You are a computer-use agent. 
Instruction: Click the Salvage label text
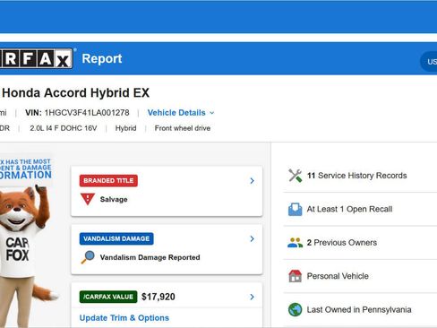tap(114, 199)
